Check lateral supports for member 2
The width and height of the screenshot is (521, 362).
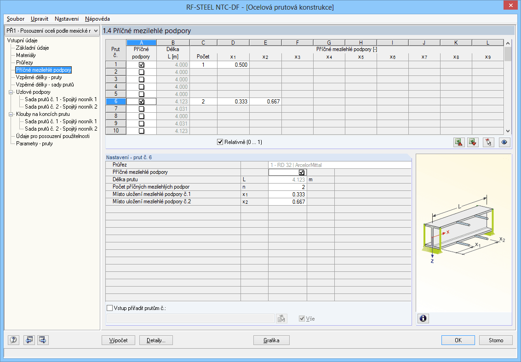142,72
